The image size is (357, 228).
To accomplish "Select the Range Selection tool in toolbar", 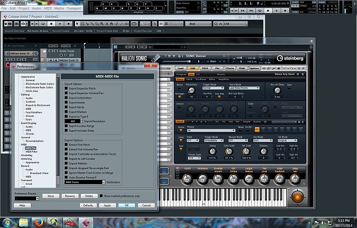I will (82, 24).
